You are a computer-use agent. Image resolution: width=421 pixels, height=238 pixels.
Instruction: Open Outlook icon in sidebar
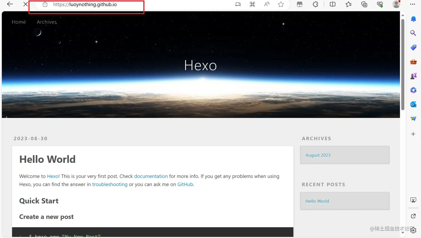pyautogui.click(x=413, y=104)
